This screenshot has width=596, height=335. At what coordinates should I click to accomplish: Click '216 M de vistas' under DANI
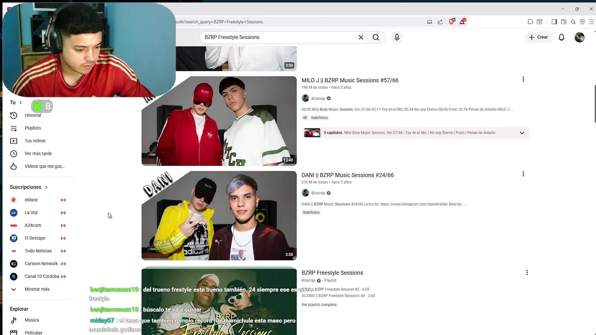[314, 182]
